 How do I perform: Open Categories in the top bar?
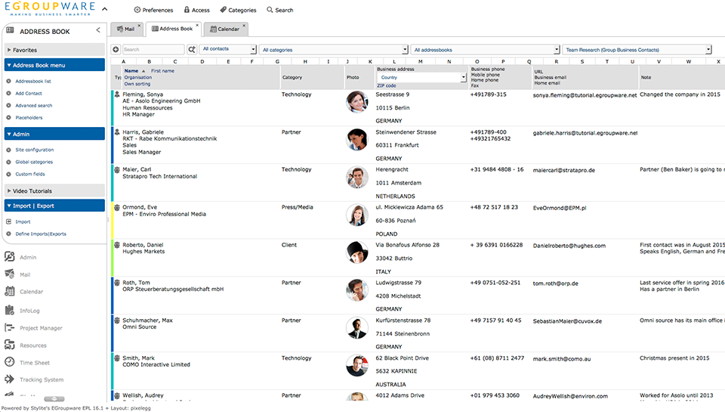238,10
